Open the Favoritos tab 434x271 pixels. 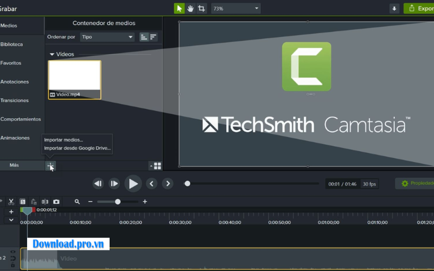[x=11, y=63]
